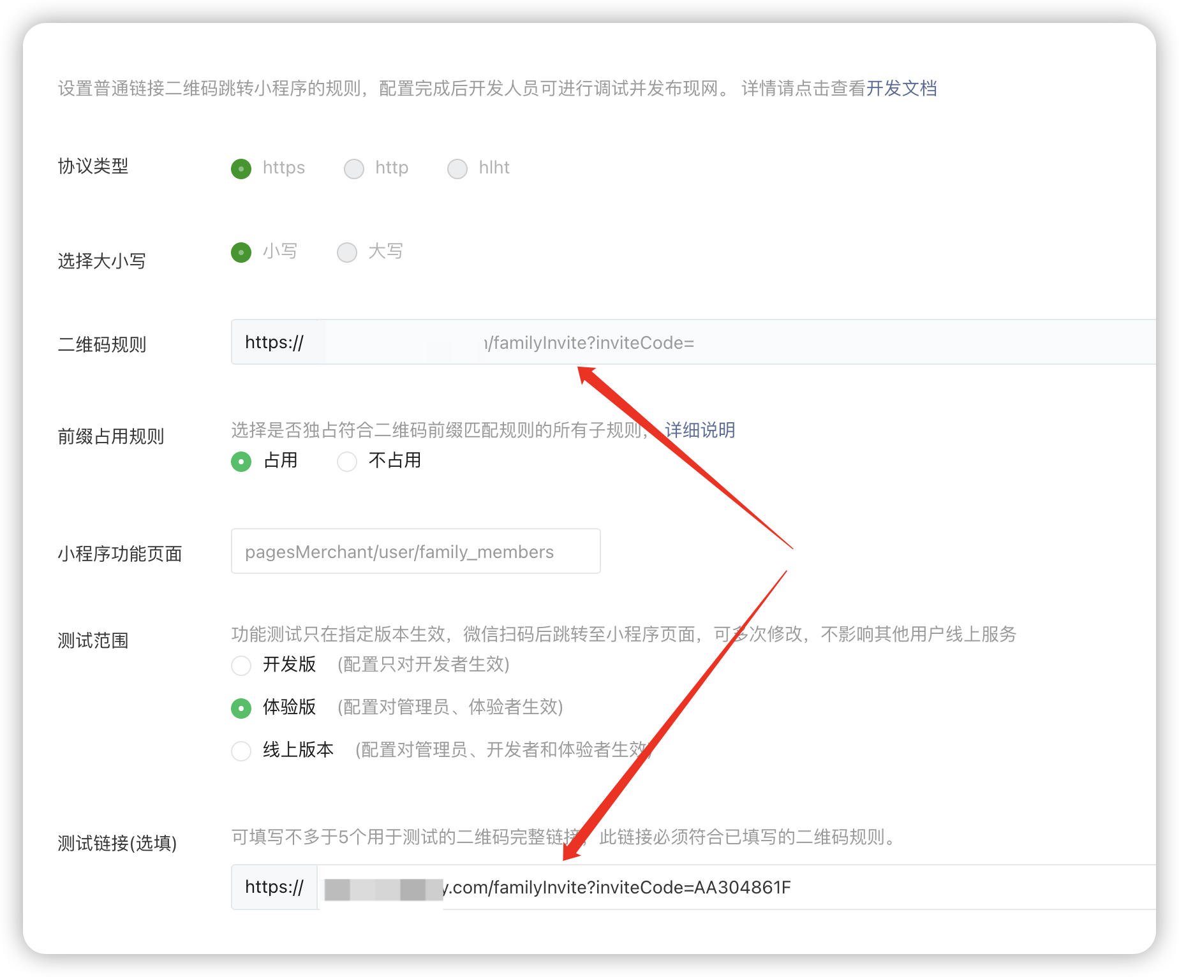
Task: Select the 线上版本 test scope
Action: coord(241,751)
